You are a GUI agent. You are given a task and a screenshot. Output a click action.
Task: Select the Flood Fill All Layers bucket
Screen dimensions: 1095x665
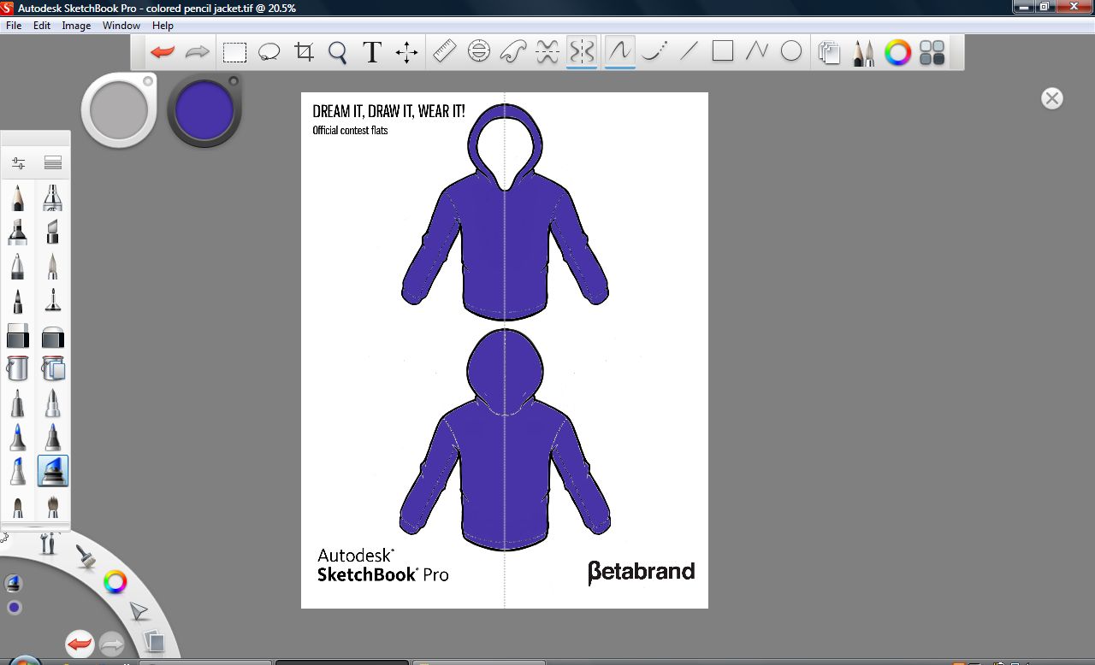53,368
